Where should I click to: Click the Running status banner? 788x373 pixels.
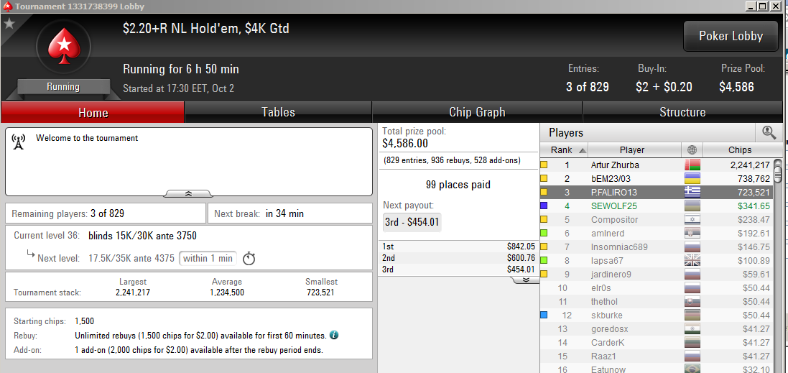point(63,86)
